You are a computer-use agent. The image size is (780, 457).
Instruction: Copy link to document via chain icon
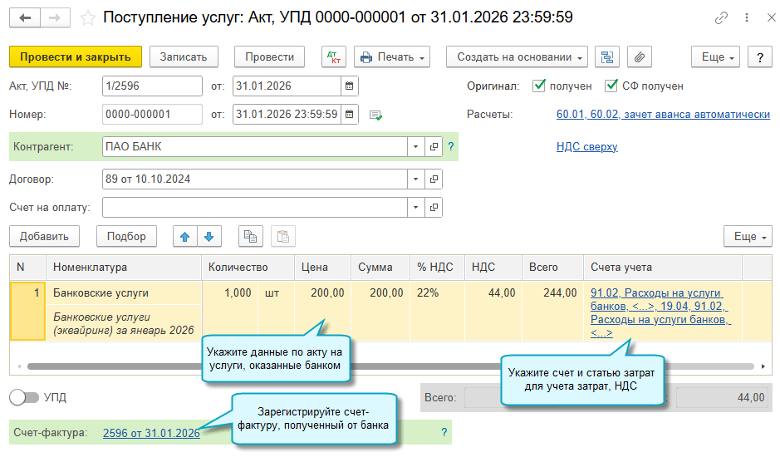(721, 18)
